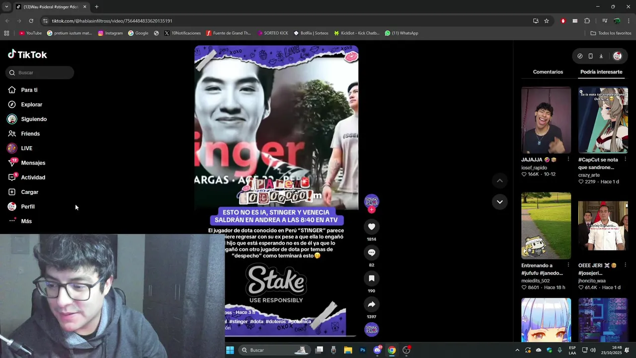Screen dimensions: 636x358
Task: Open the (11) WhatsApp bookmark
Action: click(x=401, y=33)
